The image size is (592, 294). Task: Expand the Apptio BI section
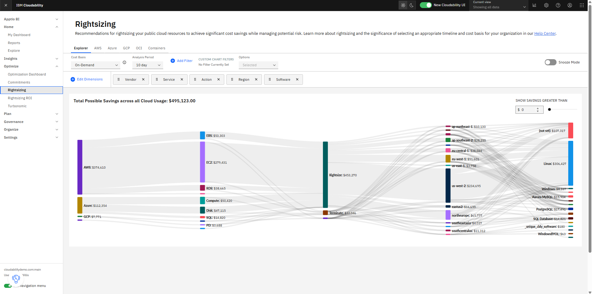(x=31, y=19)
